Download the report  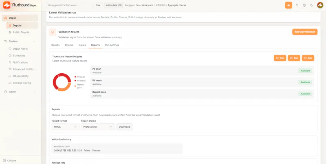click(124, 127)
